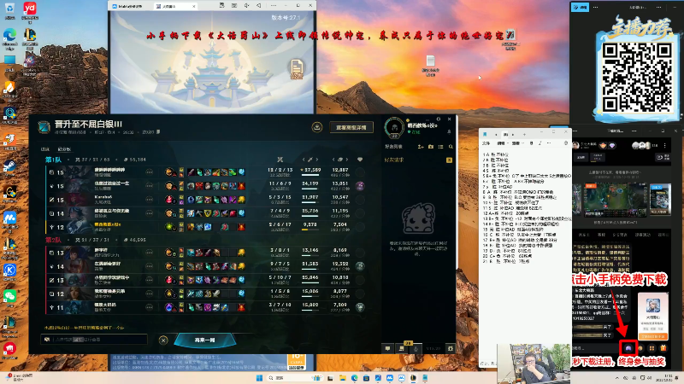Click the gift box icon in stream window
The height and width of the screenshot is (384, 684).
[x=663, y=348]
